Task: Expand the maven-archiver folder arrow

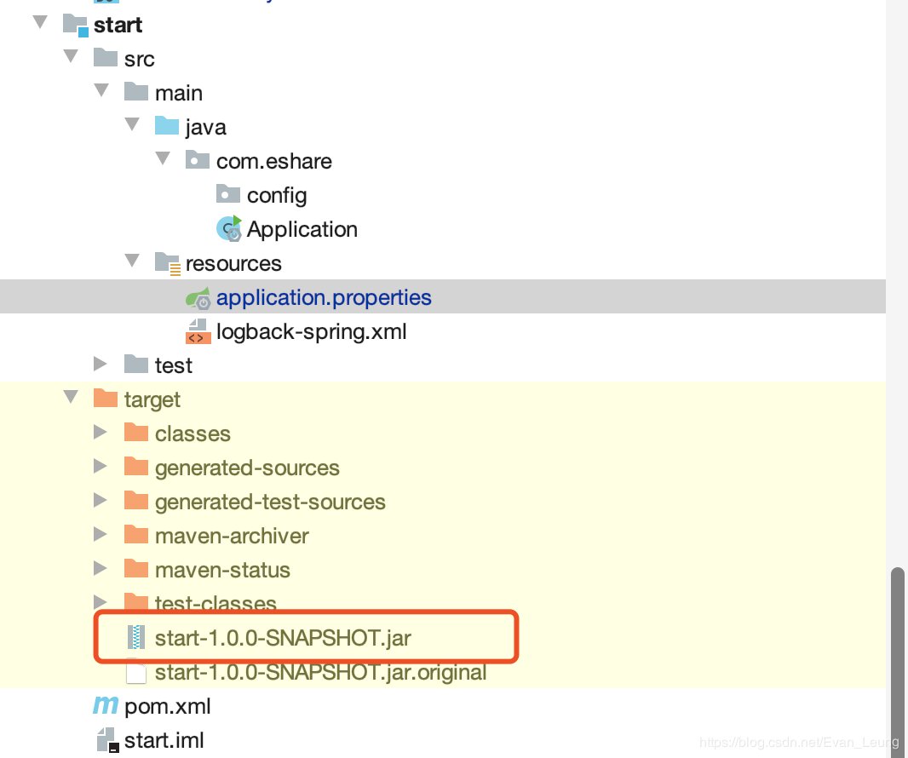Action: click(101, 535)
